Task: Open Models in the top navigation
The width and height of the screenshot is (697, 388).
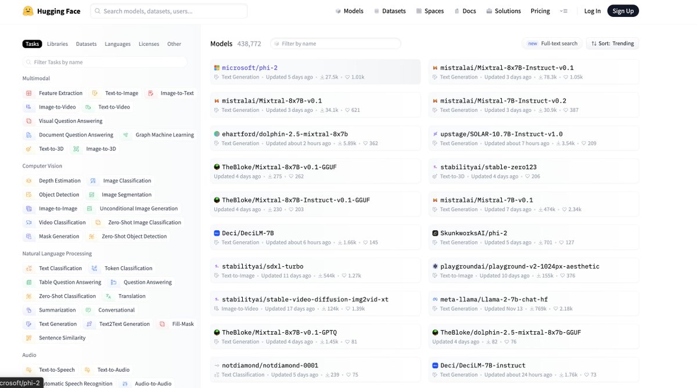Action: pyautogui.click(x=349, y=11)
